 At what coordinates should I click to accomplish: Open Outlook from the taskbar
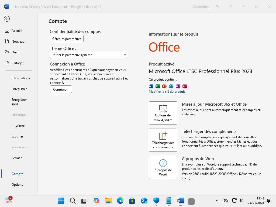pyautogui.click(x=144, y=201)
